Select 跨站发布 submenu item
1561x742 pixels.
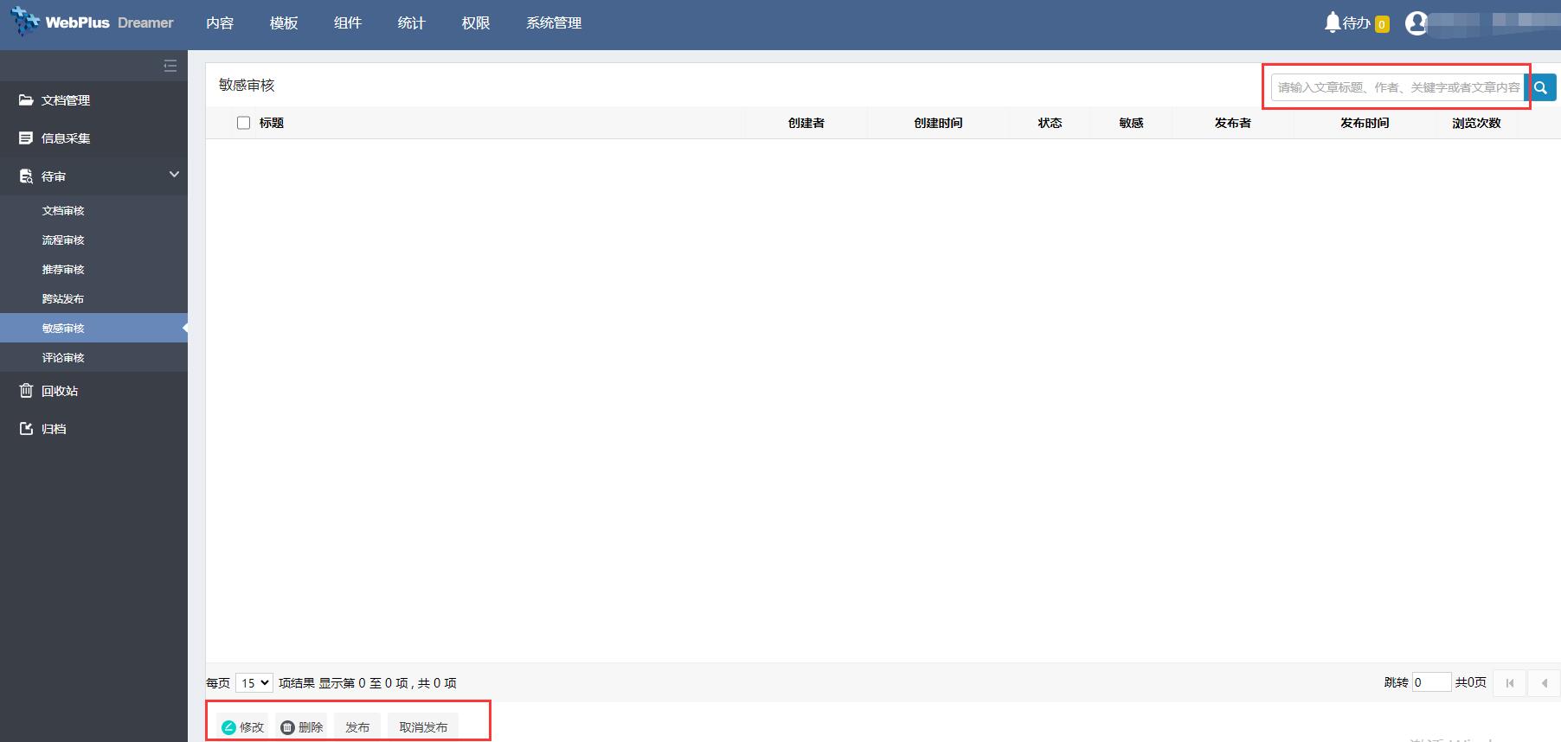tap(93, 299)
